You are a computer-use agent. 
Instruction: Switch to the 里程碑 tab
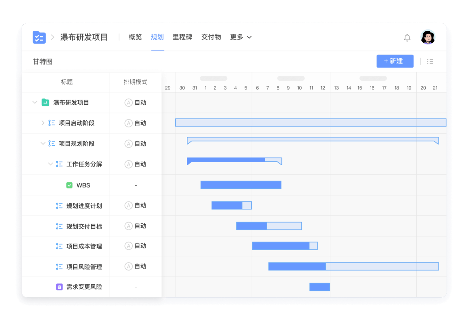(182, 37)
